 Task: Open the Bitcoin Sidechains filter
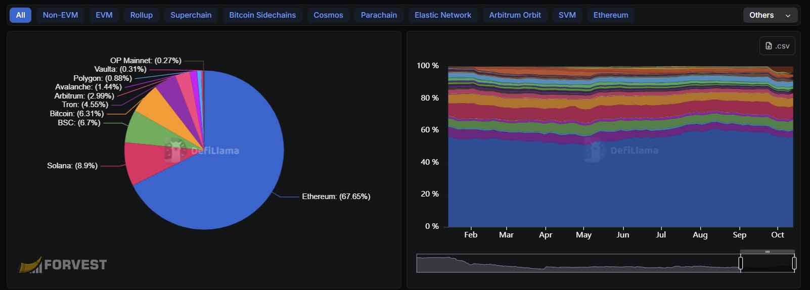point(262,15)
